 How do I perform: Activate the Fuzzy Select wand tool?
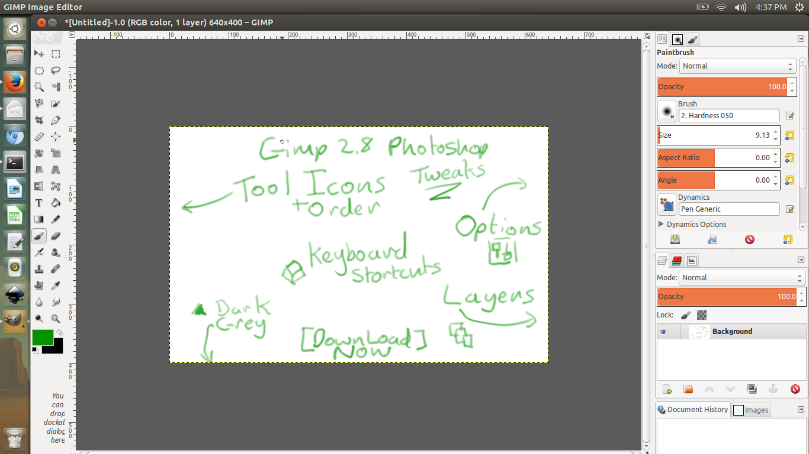click(x=39, y=87)
